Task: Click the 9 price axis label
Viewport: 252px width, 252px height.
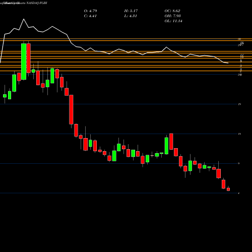Action: point(239,163)
